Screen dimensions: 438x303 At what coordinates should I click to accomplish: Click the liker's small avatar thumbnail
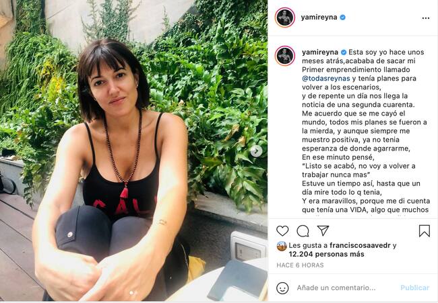pos(282,246)
